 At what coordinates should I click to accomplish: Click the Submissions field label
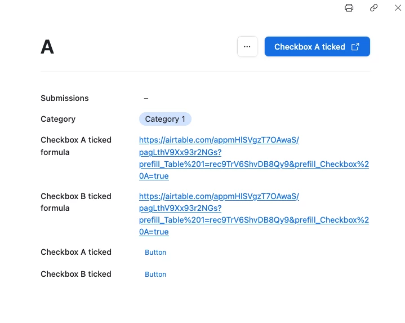pos(65,98)
